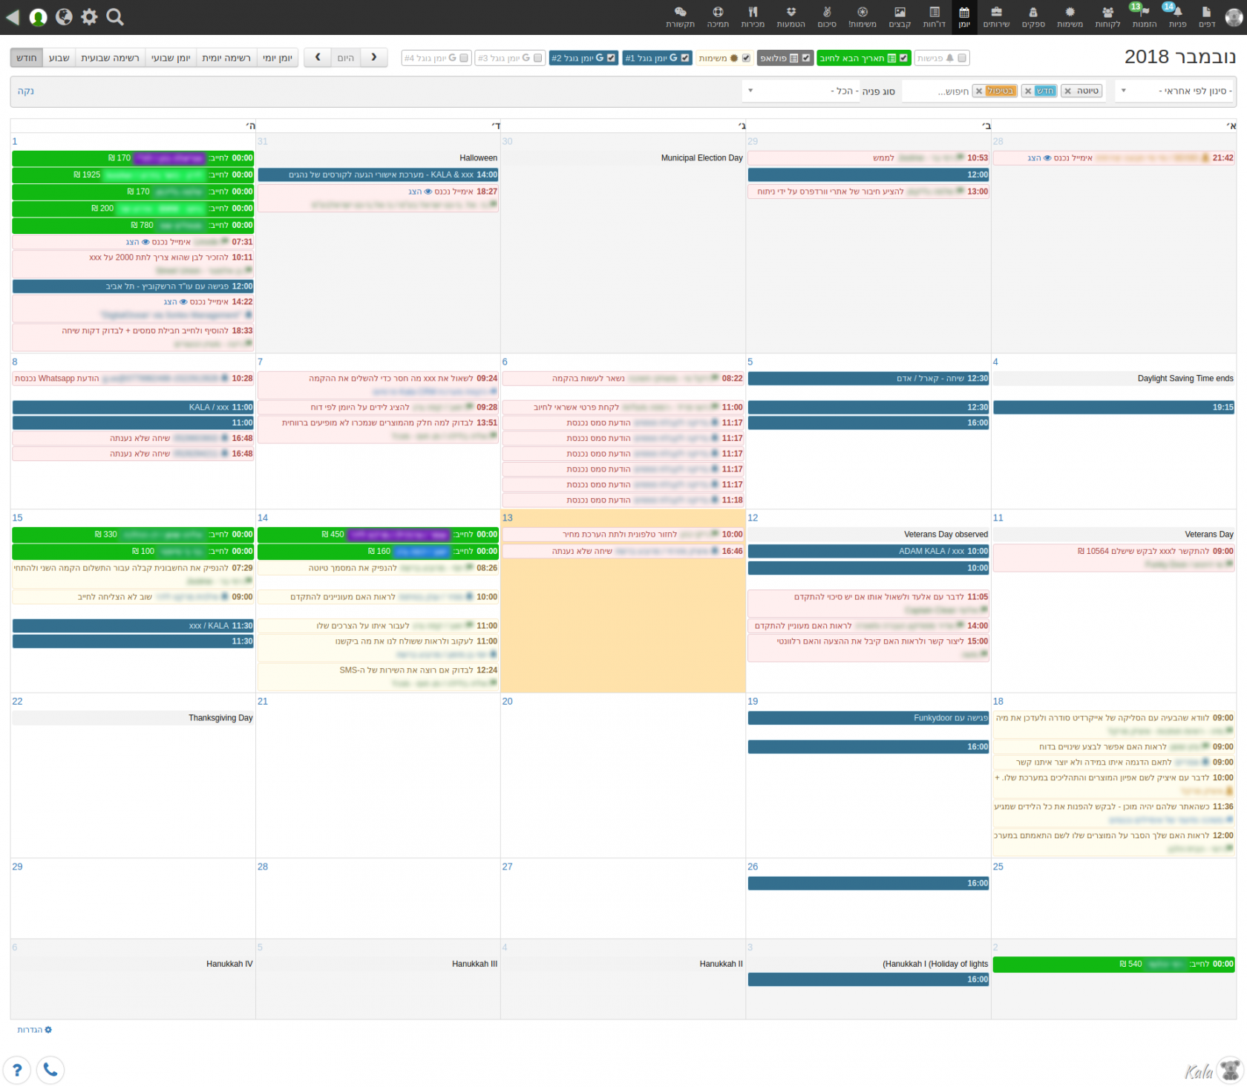The height and width of the screenshot is (1087, 1247).
Task: Open the תמיכה lifebuoy icon
Action: 718,16
